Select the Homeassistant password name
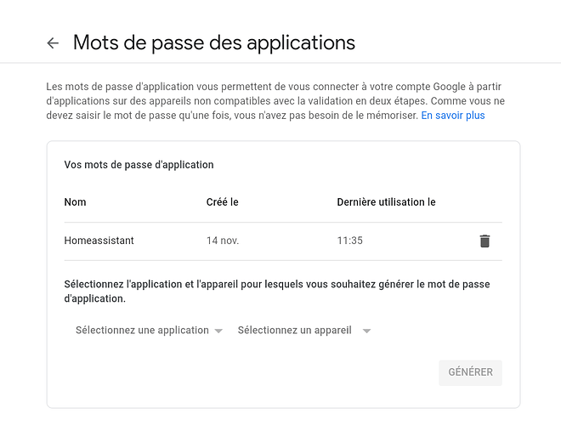 99,241
